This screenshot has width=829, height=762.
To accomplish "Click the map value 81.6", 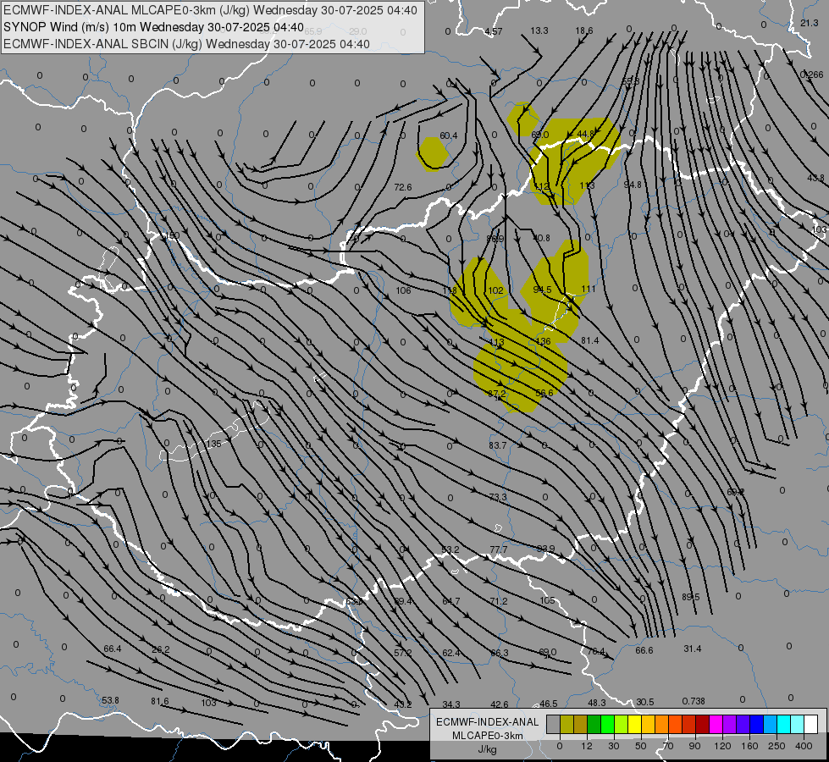I will click(160, 701).
